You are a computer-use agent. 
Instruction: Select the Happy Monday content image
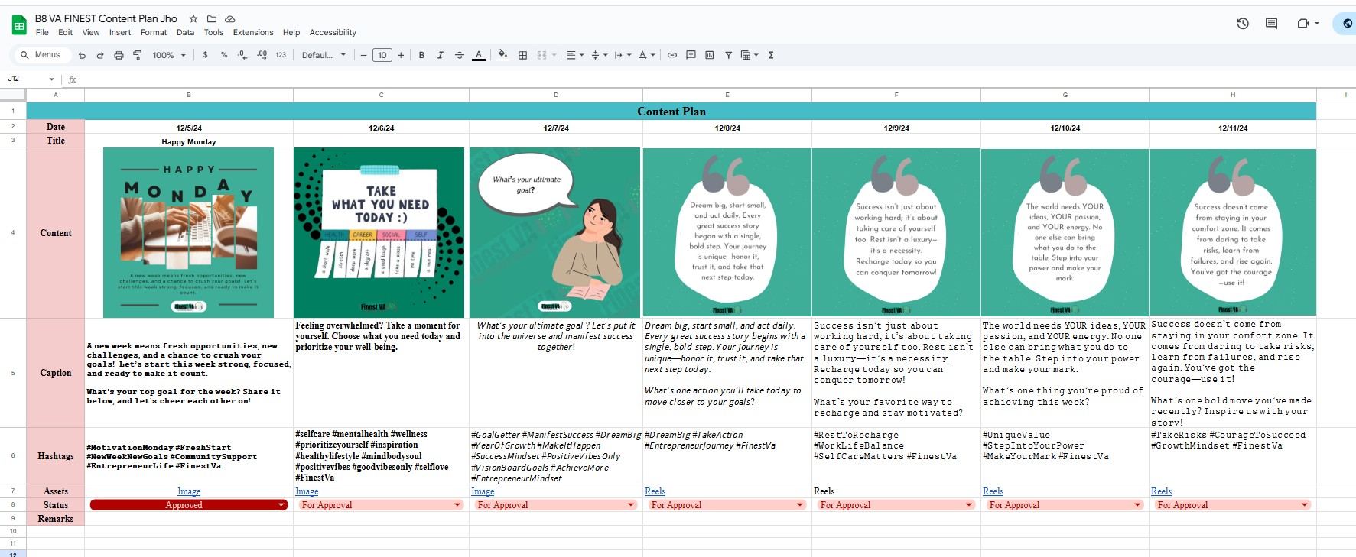pos(188,232)
